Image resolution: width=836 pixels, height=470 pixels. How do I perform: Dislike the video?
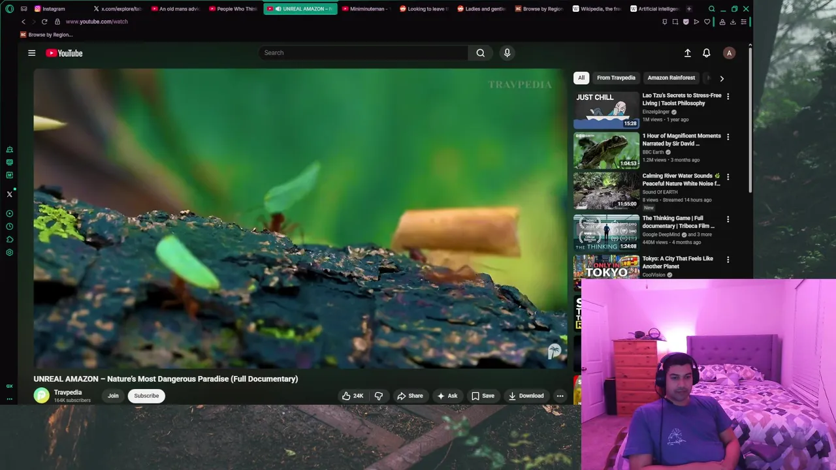378,396
